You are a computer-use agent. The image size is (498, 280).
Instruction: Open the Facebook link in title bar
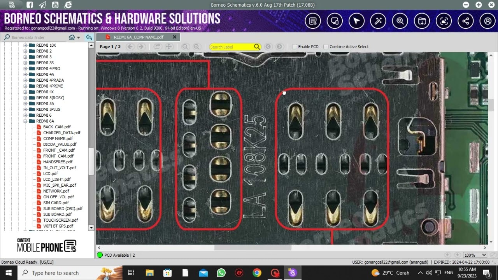(x=30, y=5)
